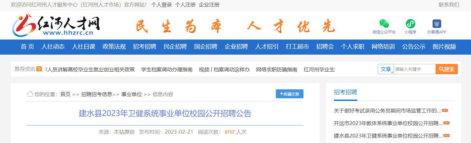Click the home icon beside 您的位置
Viewport: 471px width, 143px height.
point(30,94)
